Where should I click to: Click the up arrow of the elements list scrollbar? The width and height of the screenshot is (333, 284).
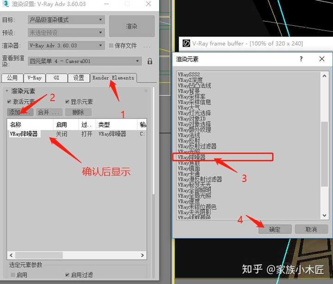(x=324, y=76)
